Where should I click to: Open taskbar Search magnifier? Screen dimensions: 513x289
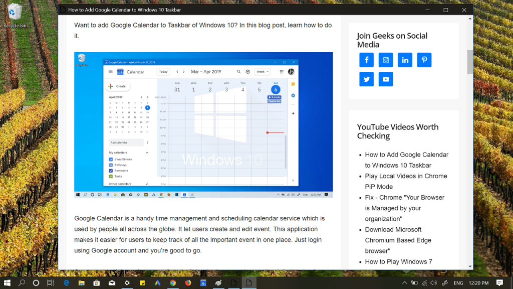pyautogui.click(x=22, y=283)
